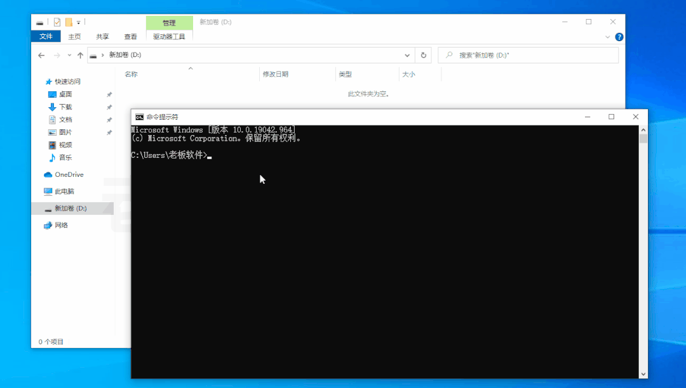Close the 命令提示符 window
686x388 pixels.
tap(636, 117)
